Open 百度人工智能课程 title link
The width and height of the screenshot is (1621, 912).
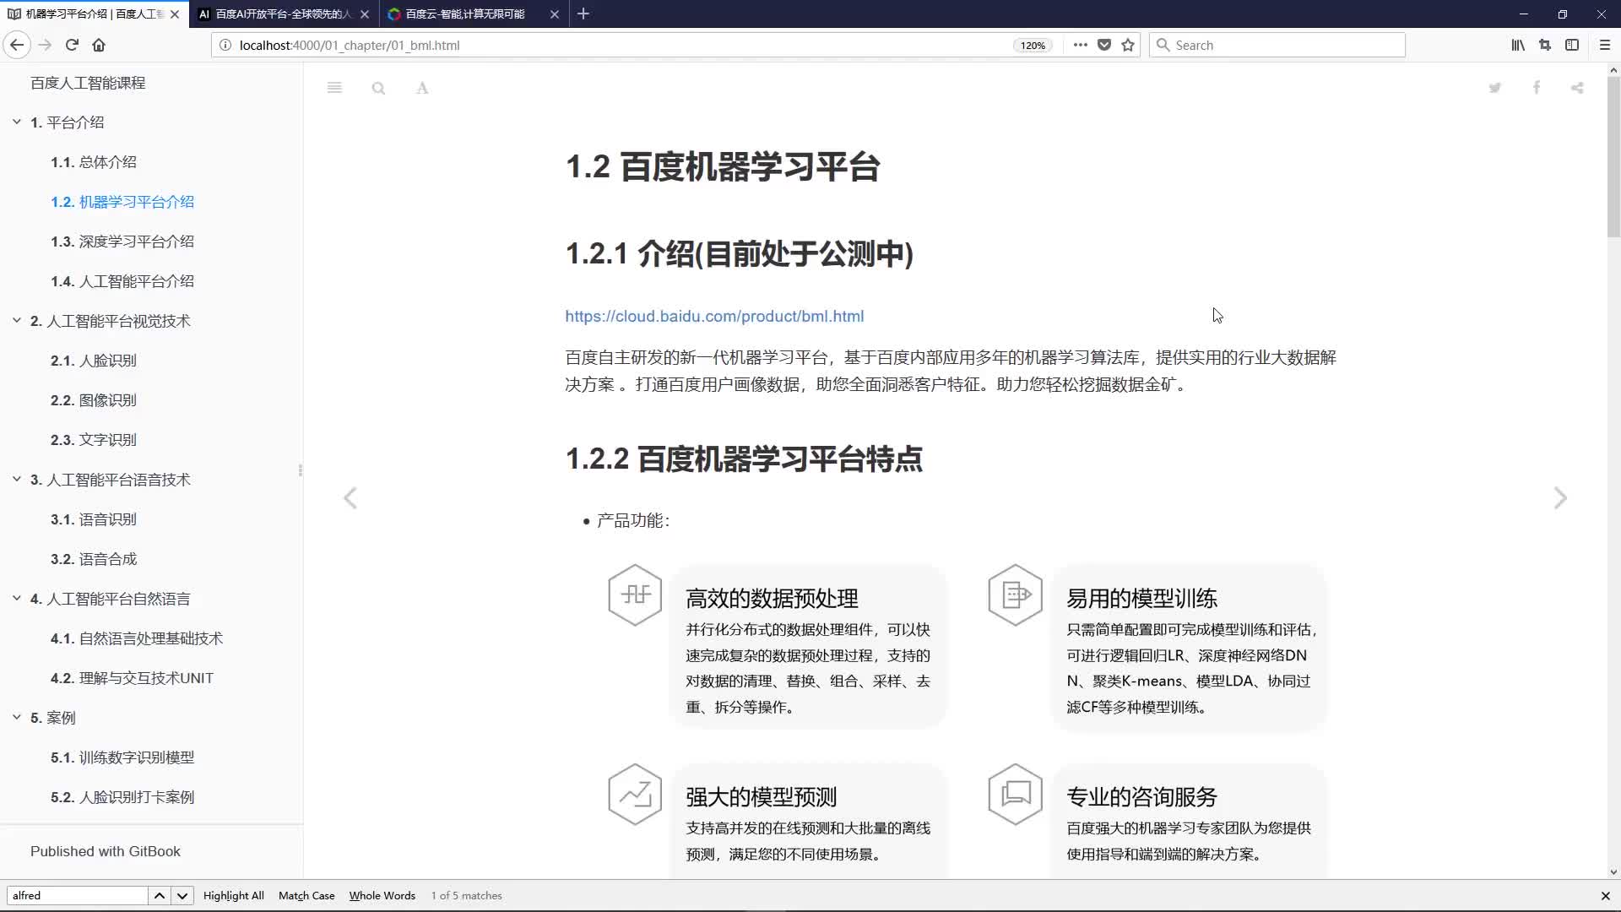click(88, 83)
